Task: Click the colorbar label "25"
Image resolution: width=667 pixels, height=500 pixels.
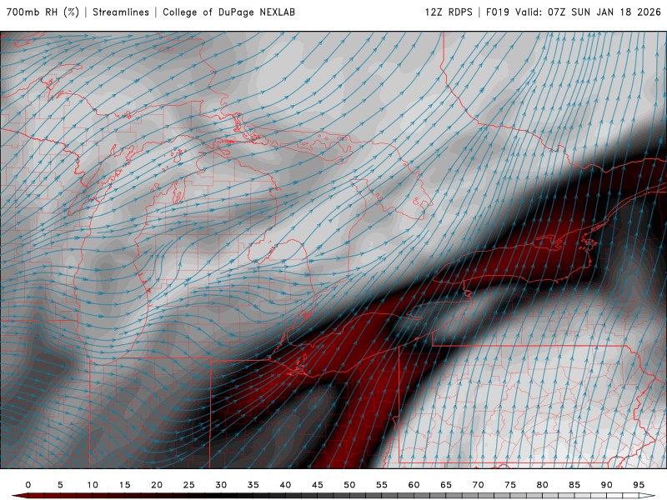Action: pyautogui.click(x=189, y=485)
